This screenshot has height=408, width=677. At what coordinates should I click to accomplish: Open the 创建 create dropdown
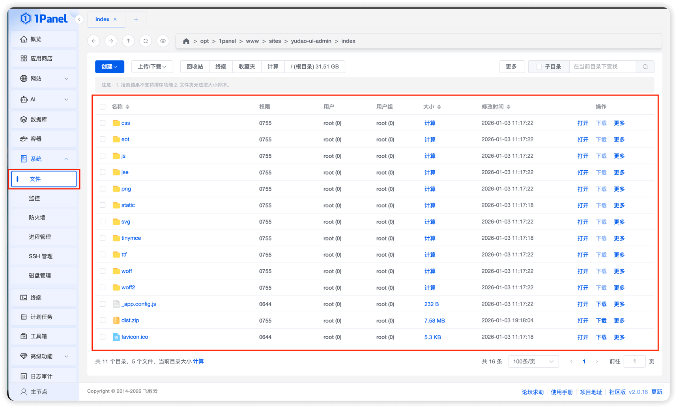click(x=109, y=67)
